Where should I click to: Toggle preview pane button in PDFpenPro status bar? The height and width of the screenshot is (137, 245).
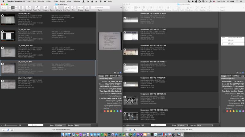(8, 130)
